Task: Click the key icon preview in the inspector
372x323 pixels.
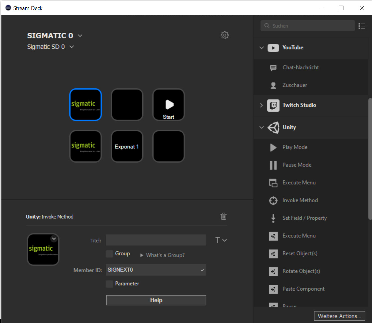Action: (x=43, y=249)
